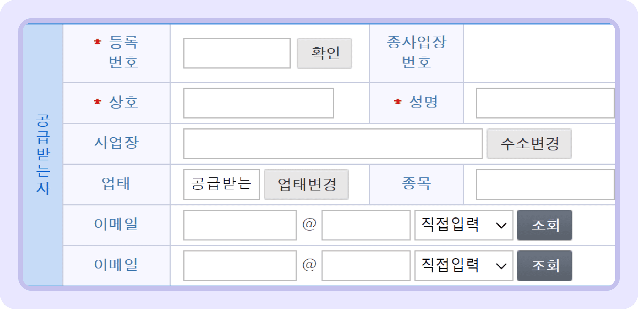Open the 직접입력 dropdown in the second 이메일 row
This screenshot has width=638, height=309.
point(463,266)
